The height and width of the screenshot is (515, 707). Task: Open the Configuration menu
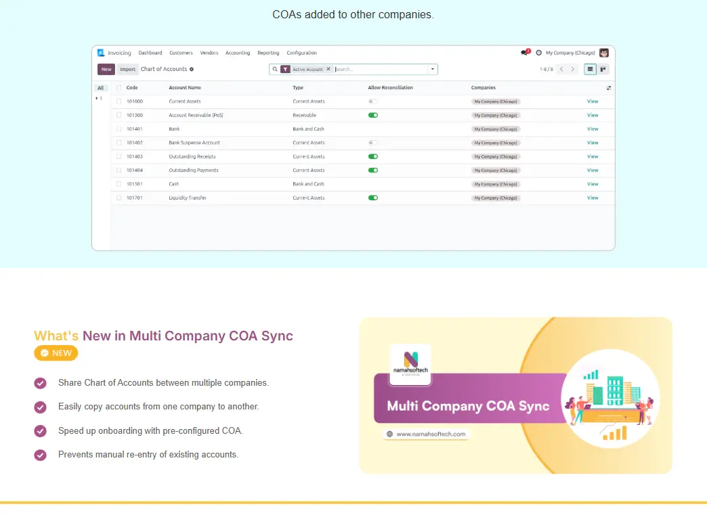coord(301,53)
